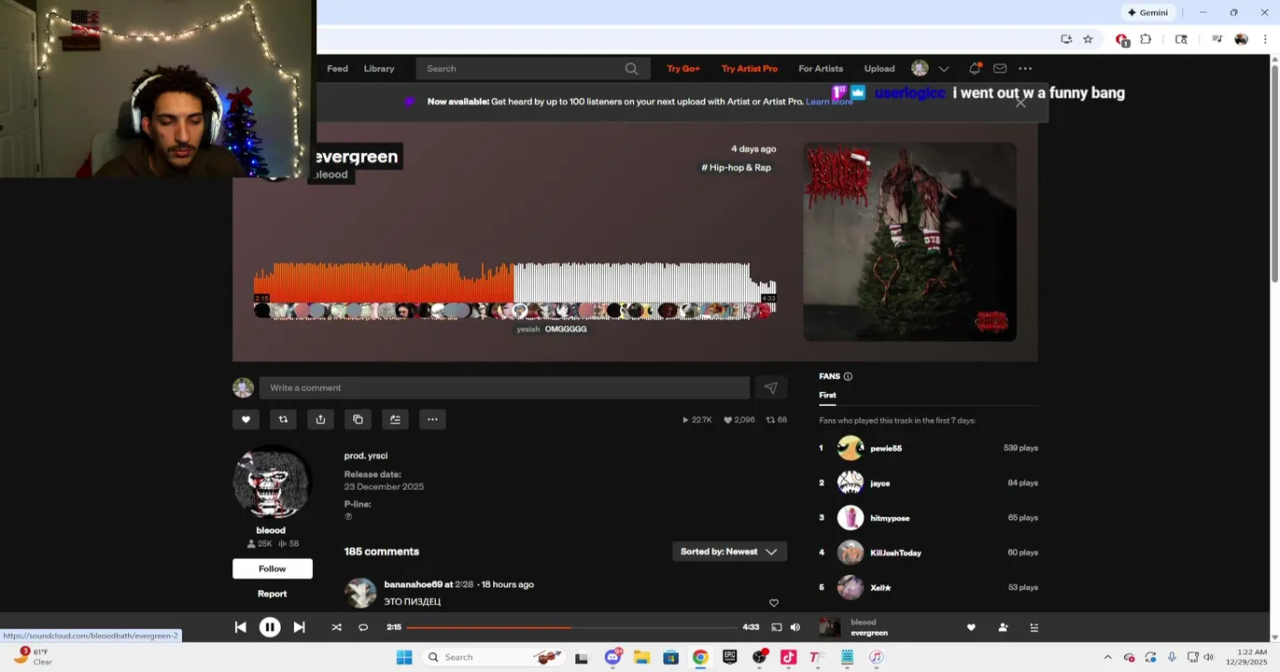Expand the Sorted by: Newest dropdown

(729, 552)
